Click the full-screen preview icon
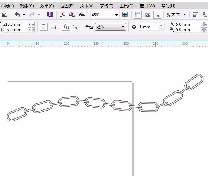The image size is (208, 176). [125, 15]
